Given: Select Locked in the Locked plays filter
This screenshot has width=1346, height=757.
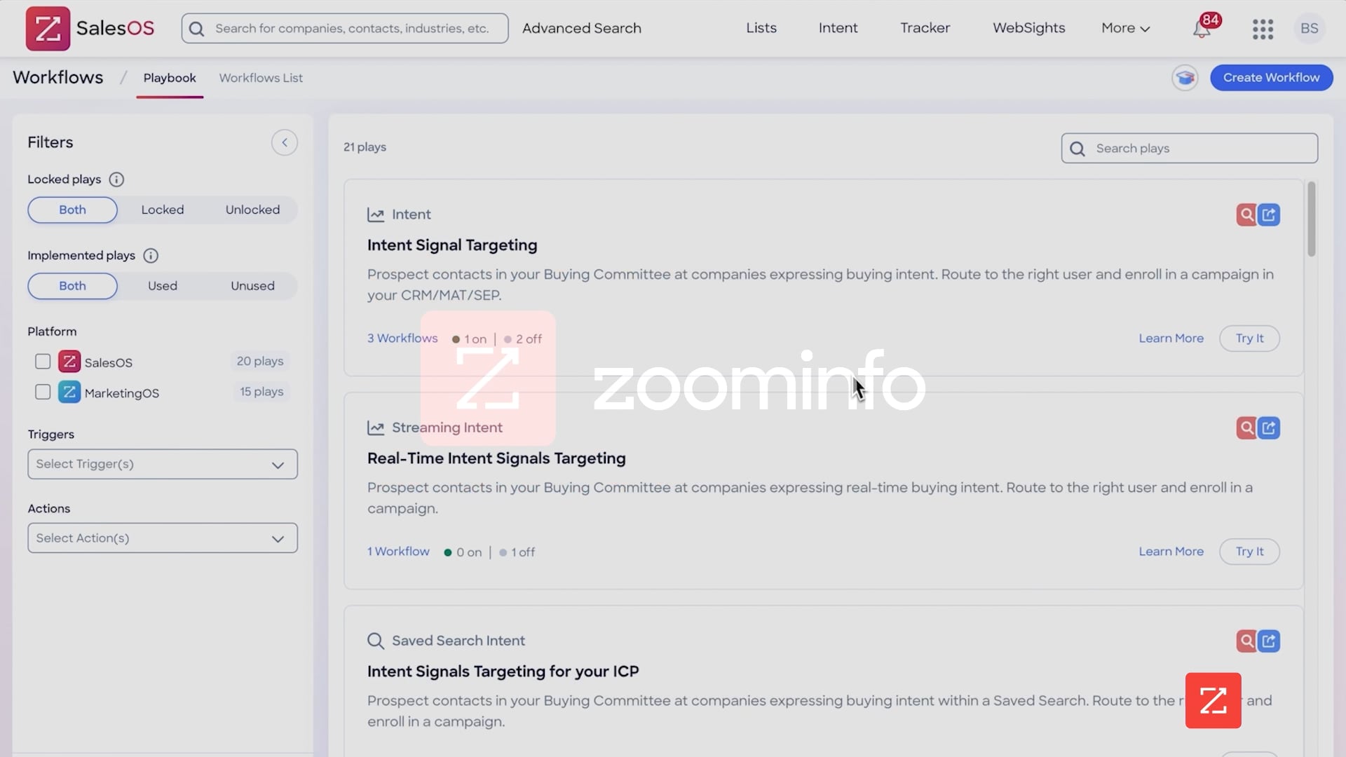Looking at the screenshot, I should coord(163,210).
